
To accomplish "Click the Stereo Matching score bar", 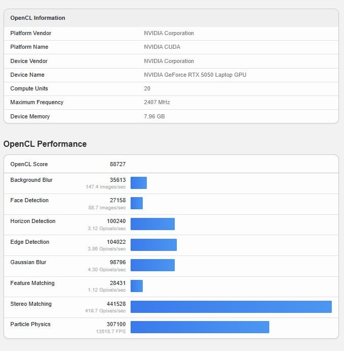I will (x=231, y=307).
